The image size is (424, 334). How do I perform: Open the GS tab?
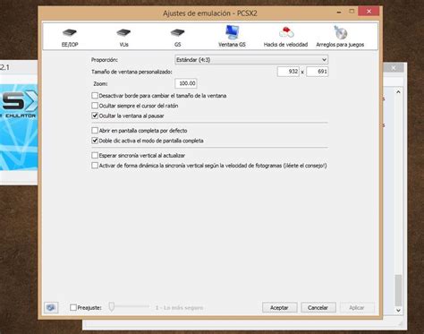(x=177, y=37)
